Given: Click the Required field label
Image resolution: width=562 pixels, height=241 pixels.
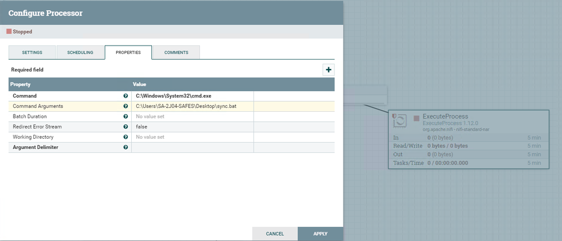Looking at the screenshot, I should pos(27,70).
